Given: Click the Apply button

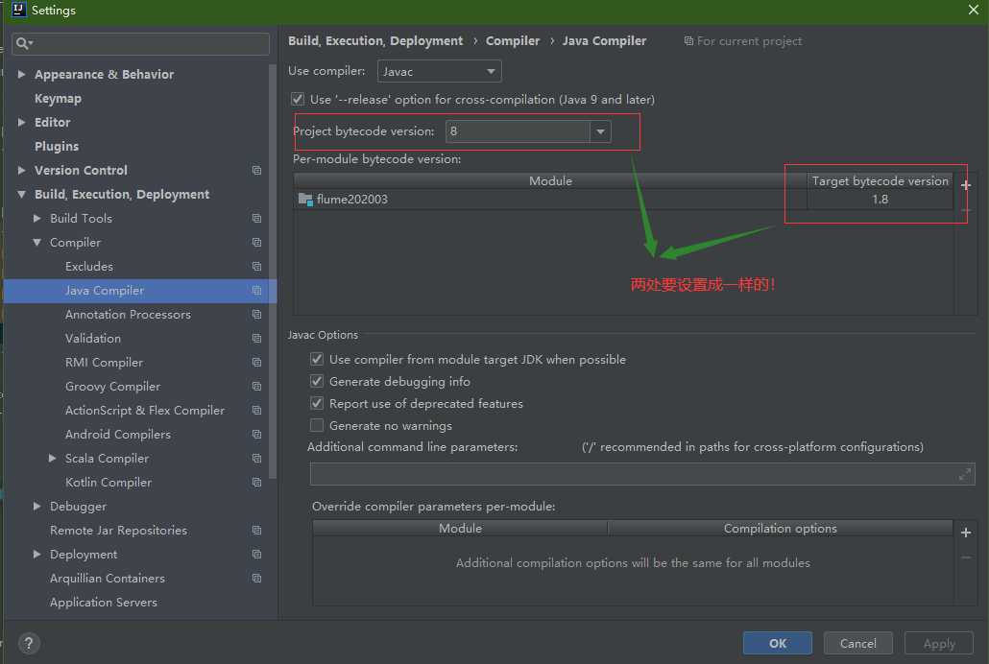Looking at the screenshot, I should 938,643.
